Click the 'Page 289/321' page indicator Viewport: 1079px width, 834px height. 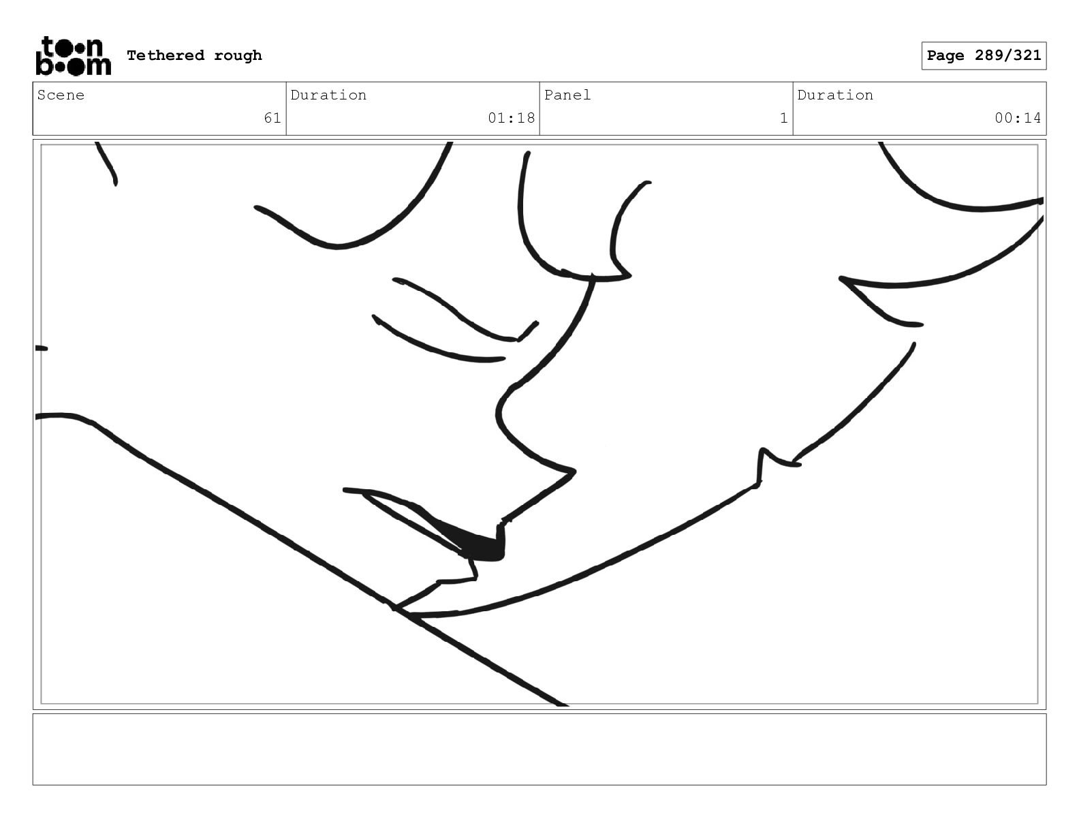click(x=984, y=56)
